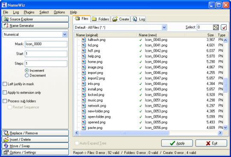Select the Increment radio button

pos(27,70)
